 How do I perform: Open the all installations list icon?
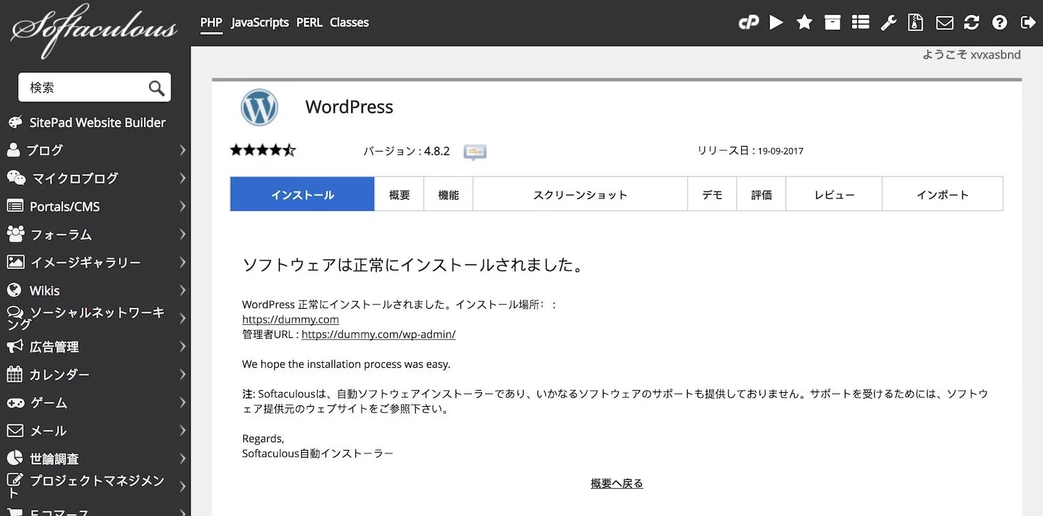(x=861, y=23)
